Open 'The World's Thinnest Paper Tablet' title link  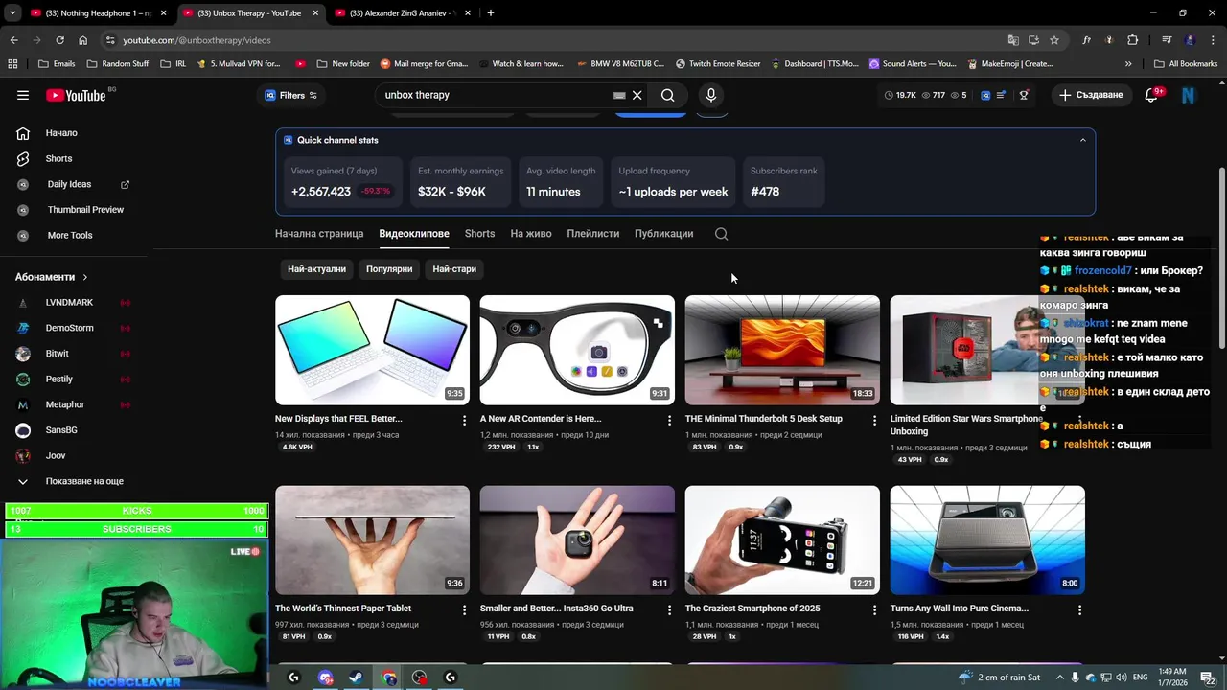tap(343, 609)
